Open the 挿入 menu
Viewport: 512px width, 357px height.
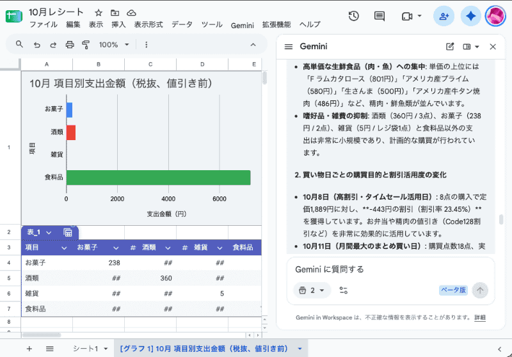[118, 24]
